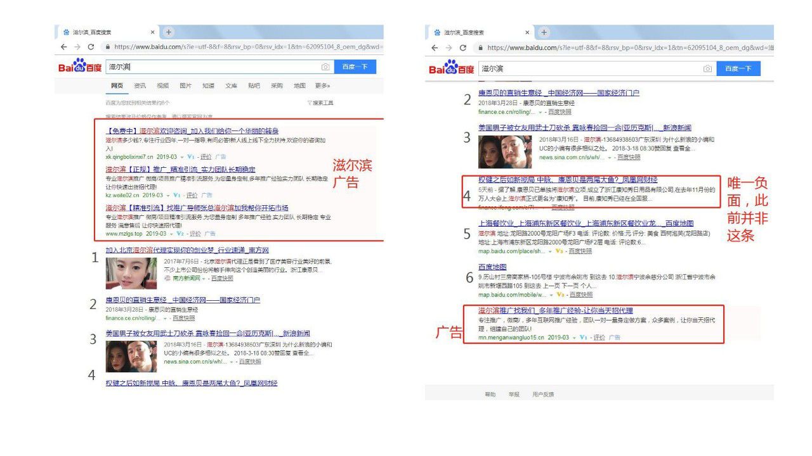
Task: Open 滋尔滨推广找我们 ad link in the right browser
Action: click(556, 310)
